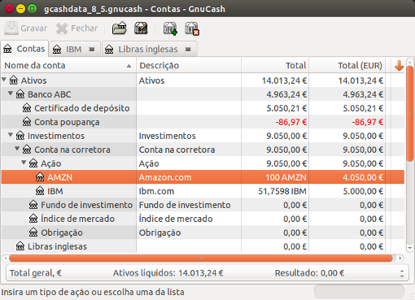This screenshot has height=300, width=415.
Task: Open column chooser orange arrow
Action: (x=399, y=66)
